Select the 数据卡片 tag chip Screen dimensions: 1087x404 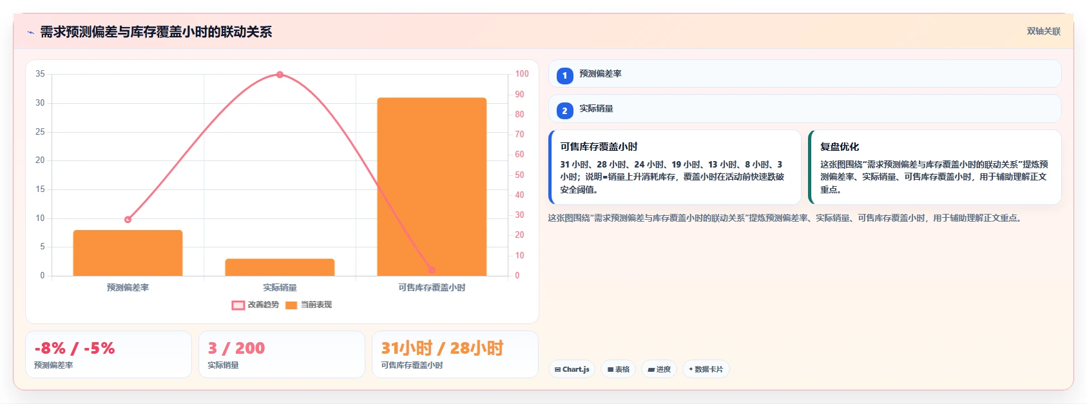pos(706,369)
